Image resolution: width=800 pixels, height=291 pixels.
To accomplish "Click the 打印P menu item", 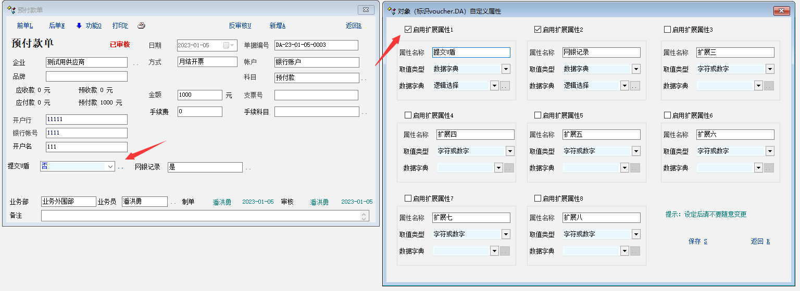I will click(120, 26).
